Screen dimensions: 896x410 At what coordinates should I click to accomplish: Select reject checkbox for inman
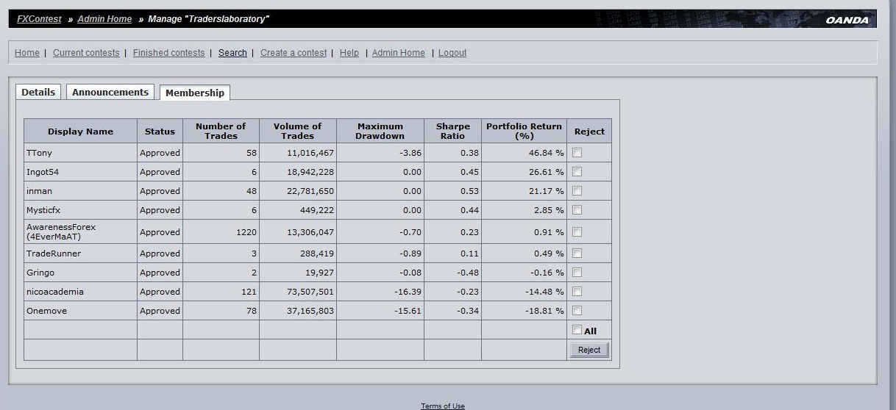click(577, 191)
